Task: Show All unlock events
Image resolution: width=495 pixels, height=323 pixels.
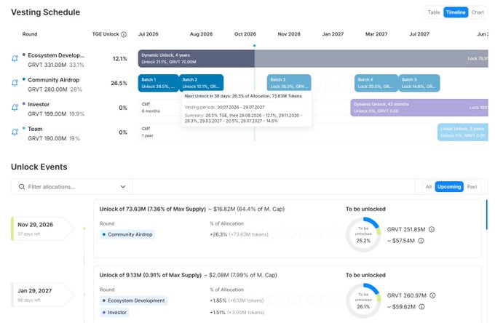Action: (x=428, y=187)
